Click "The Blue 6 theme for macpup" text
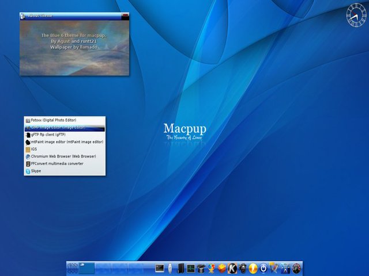 point(73,36)
